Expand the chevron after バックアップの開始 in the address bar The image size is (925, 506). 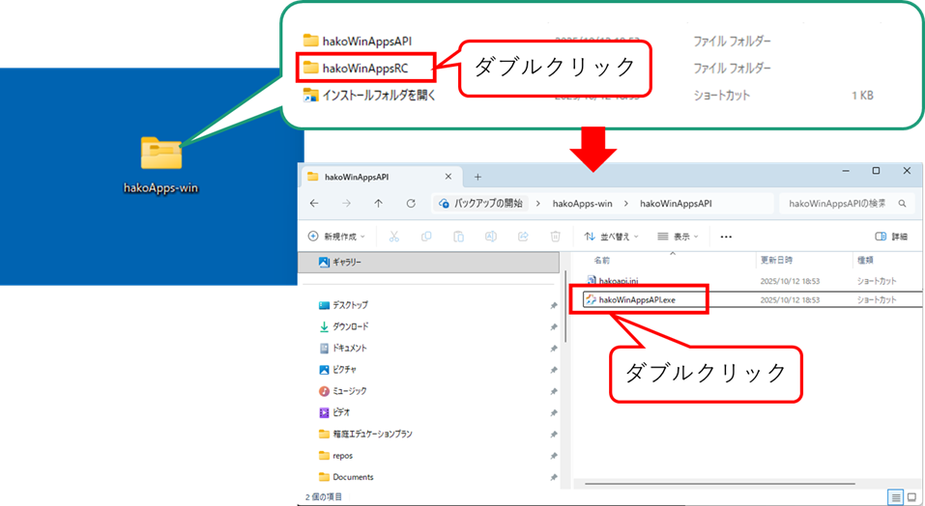(x=538, y=203)
